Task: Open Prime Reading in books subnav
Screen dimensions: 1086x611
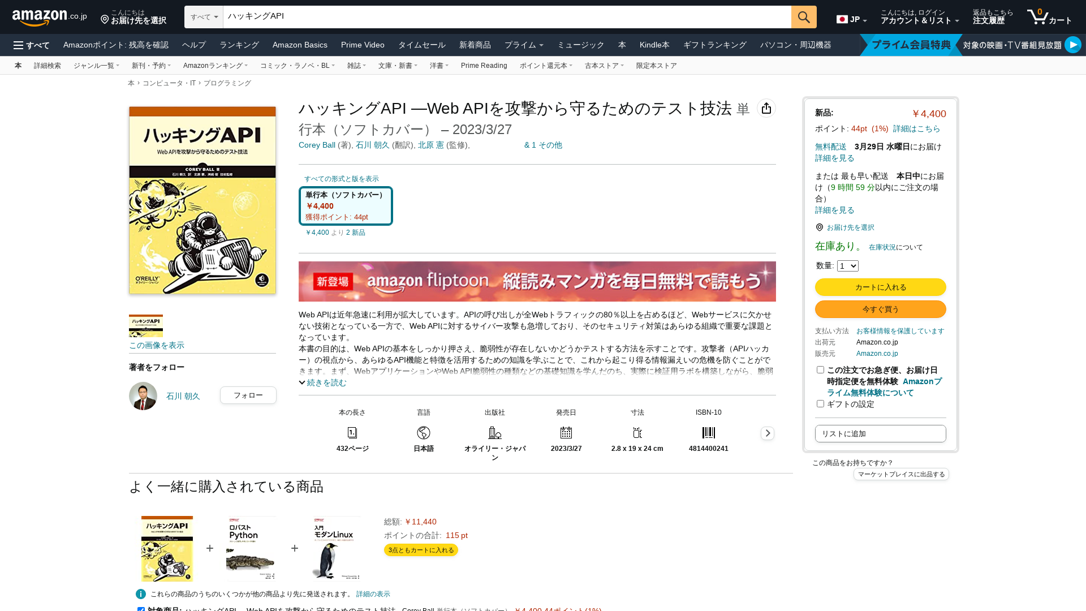Action: pyautogui.click(x=484, y=66)
